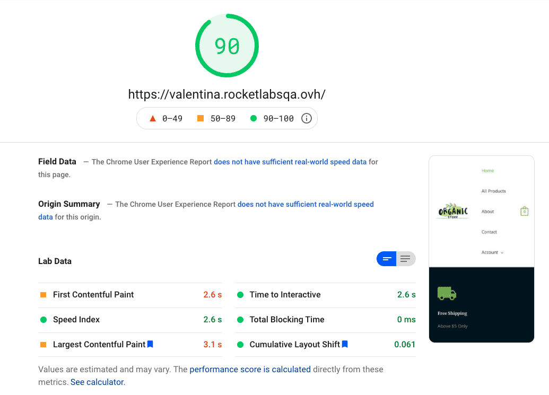
Task: Expand the Account menu chevron in preview
Action: (x=502, y=253)
